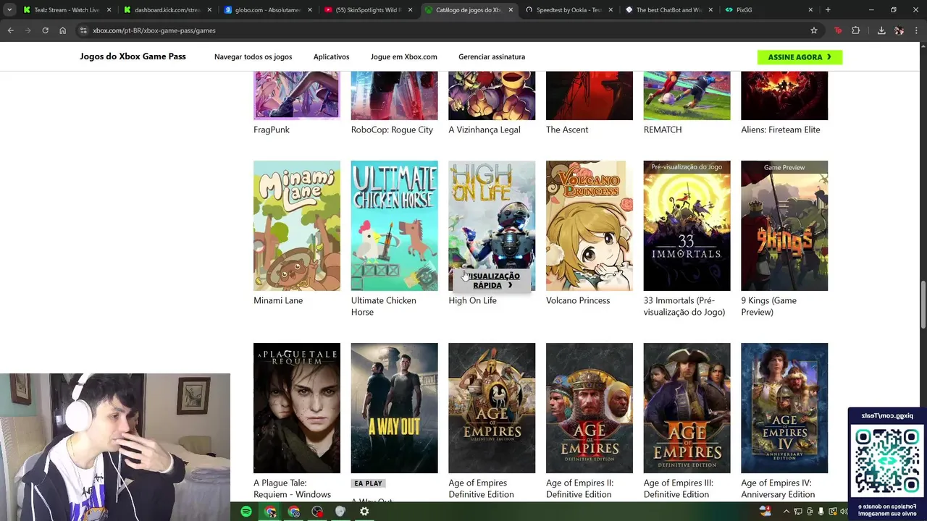This screenshot has height=521, width=927.
Task: Open Navegar todos os jogos menu
Action: point(253,56)
